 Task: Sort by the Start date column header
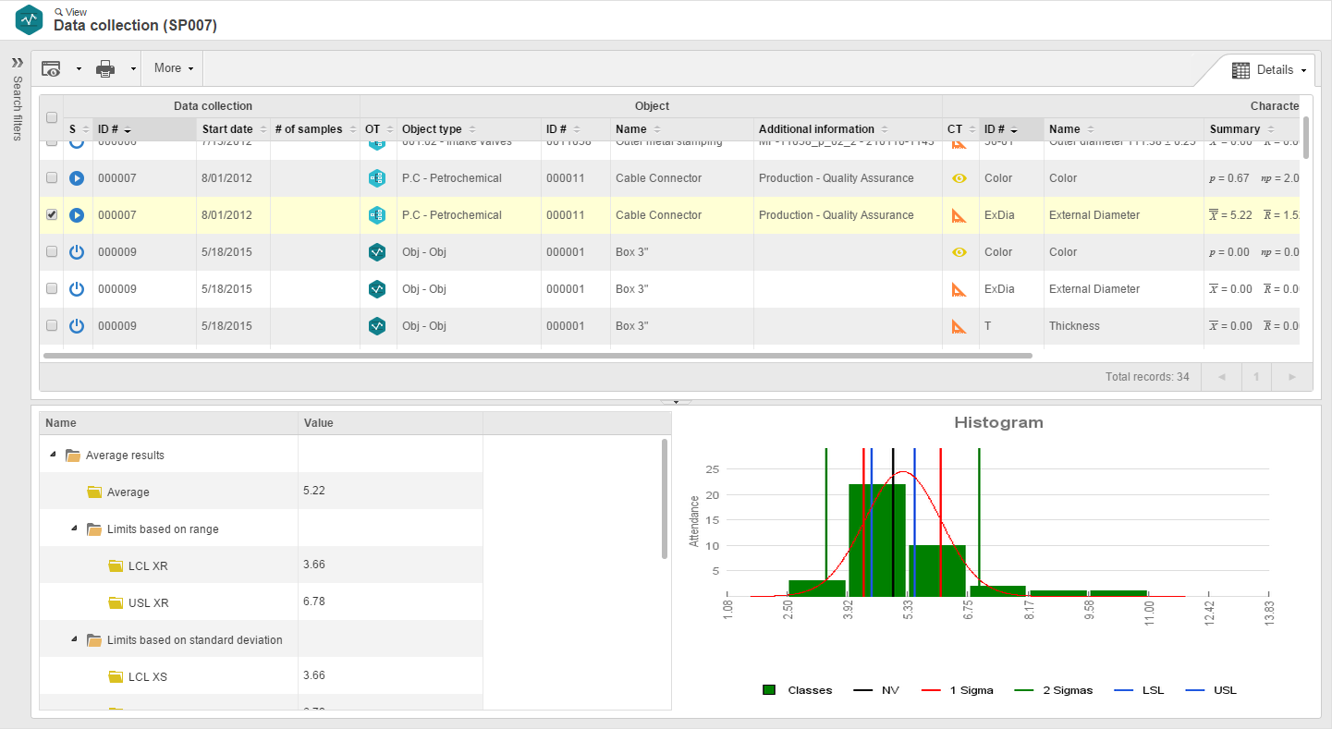pyautogui.click(x=227, y=129)
